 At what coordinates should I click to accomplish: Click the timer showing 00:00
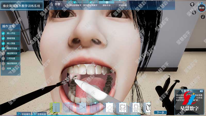click(x=201, y=8)
